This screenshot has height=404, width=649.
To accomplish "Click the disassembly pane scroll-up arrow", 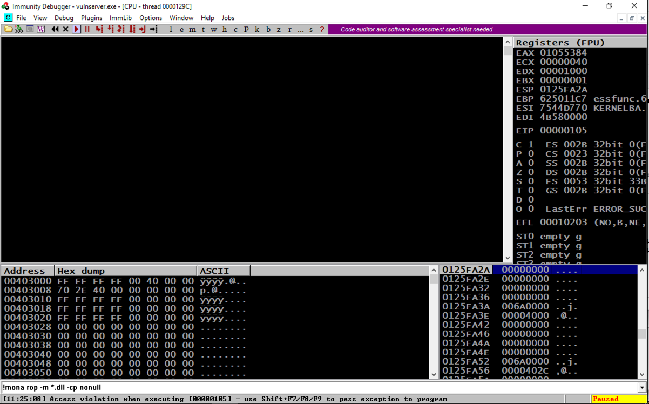I will pyautogui.click(x=508, y=42).
